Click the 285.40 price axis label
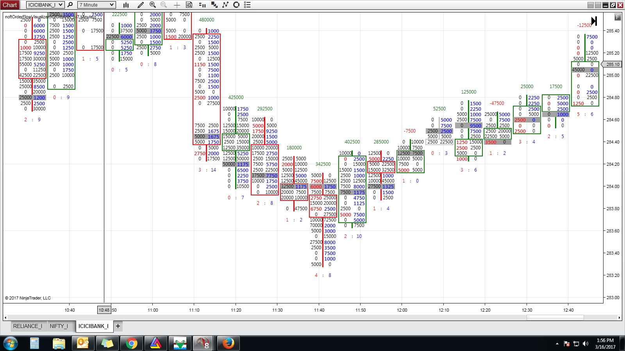 (613, 31)
